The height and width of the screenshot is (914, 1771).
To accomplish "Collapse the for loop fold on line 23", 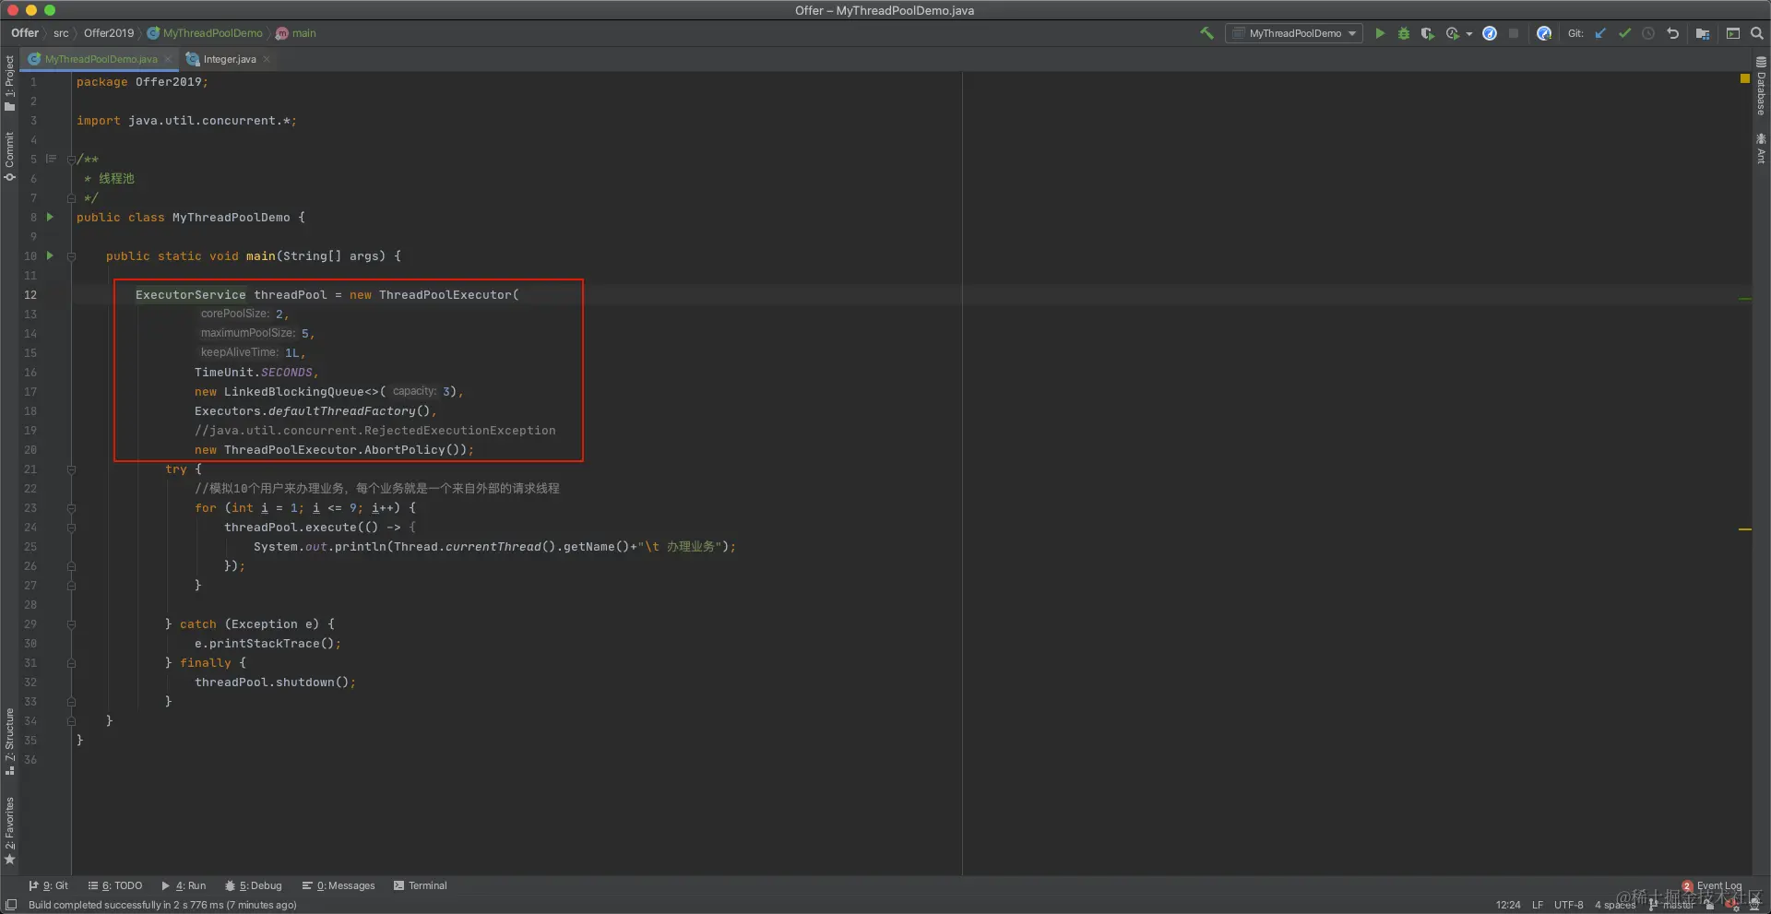I will [x=71, y=508].
